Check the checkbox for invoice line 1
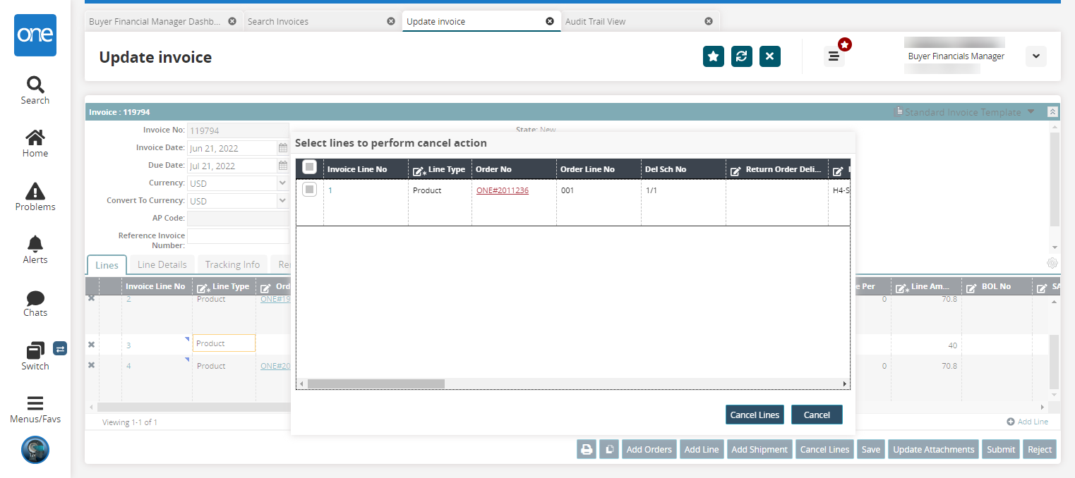Viewport: 1075px width, 478px height. [x=309, y=190]
